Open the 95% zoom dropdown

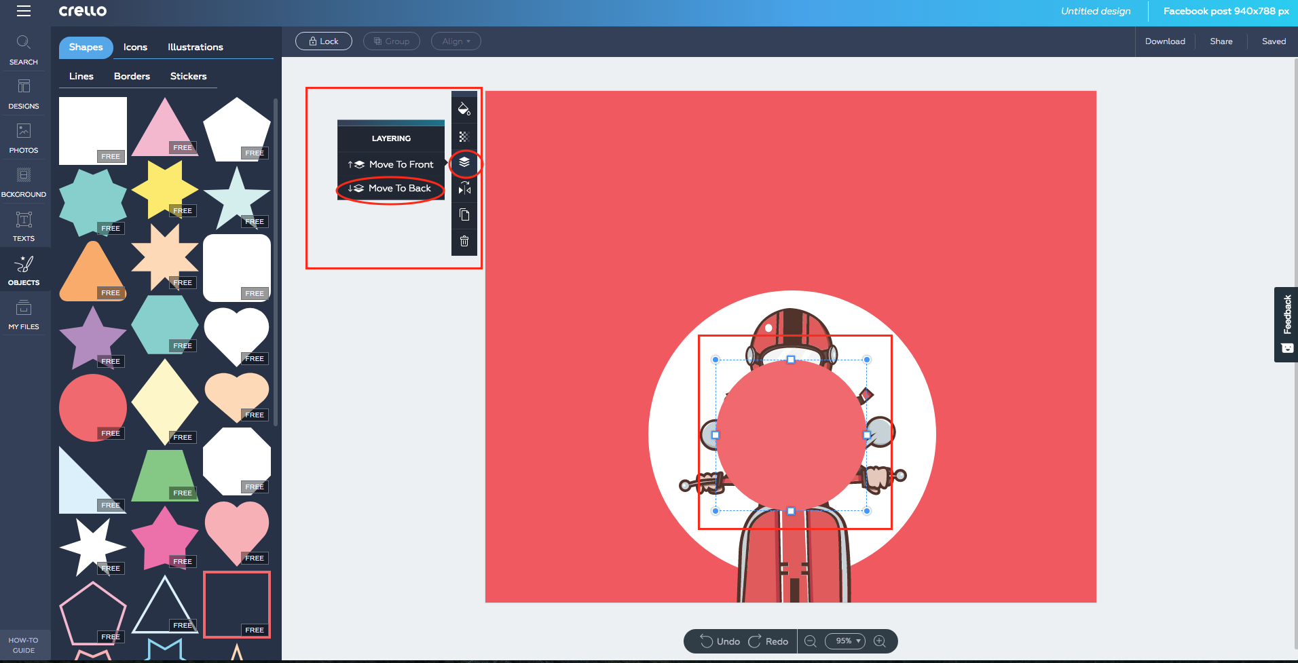(x=845, y=641)
